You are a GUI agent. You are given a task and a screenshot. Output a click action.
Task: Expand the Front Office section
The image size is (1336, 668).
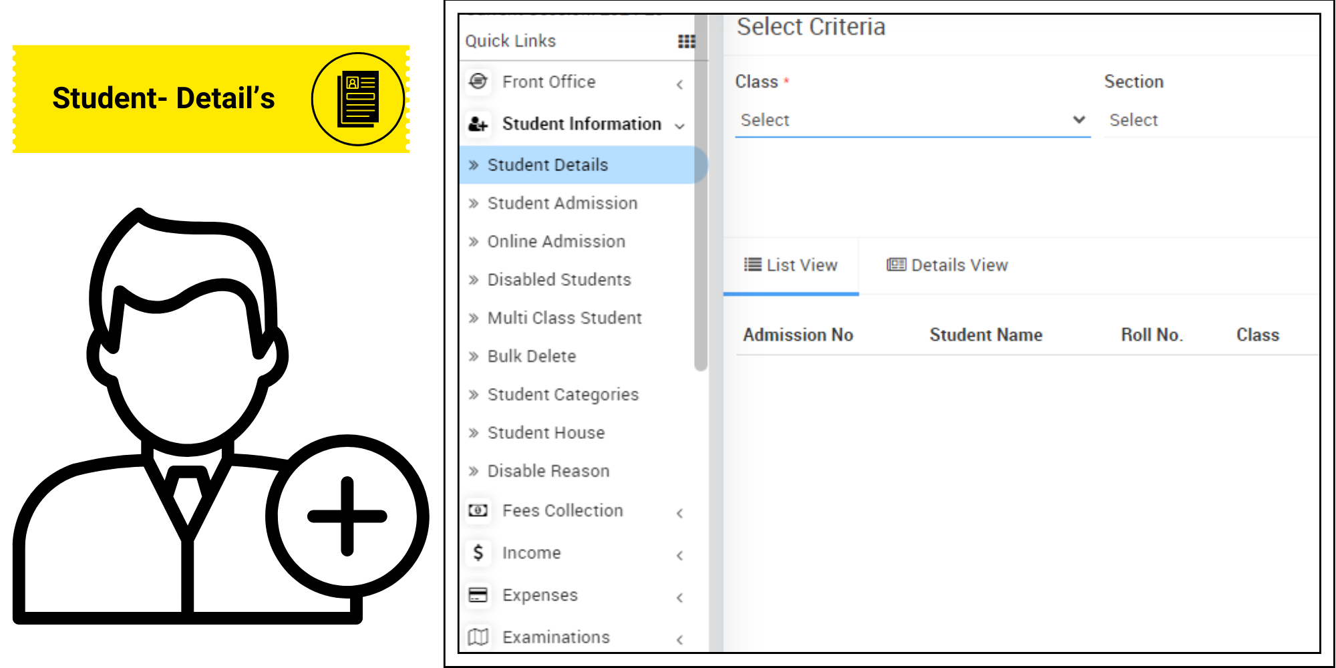point(680,83)
